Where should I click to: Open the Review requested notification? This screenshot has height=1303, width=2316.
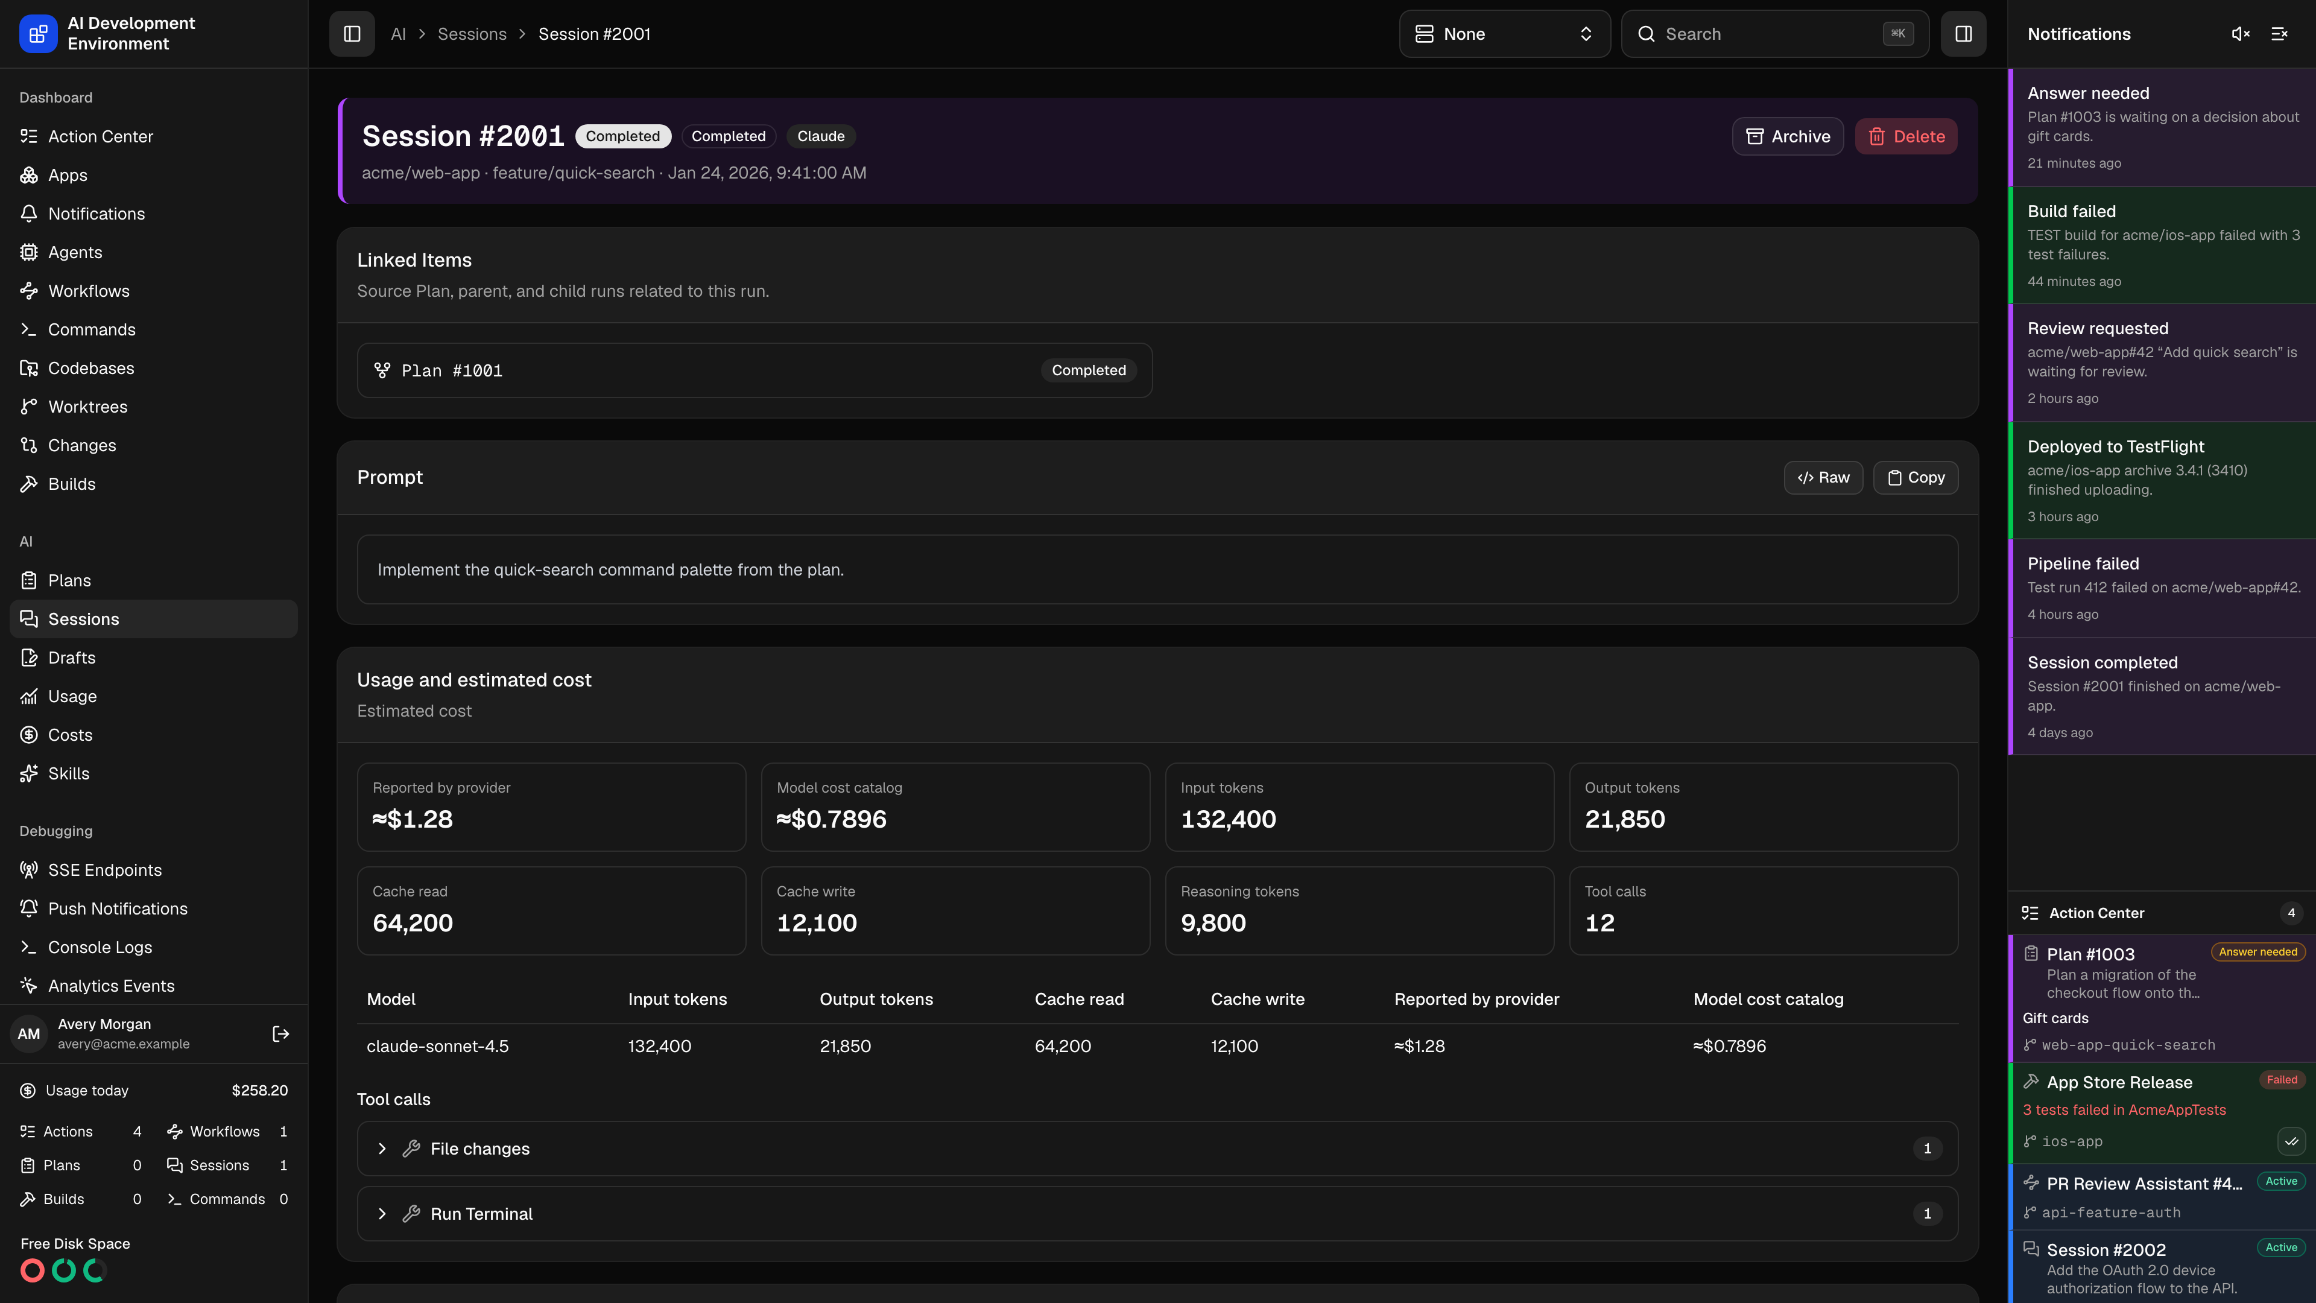2162,363
